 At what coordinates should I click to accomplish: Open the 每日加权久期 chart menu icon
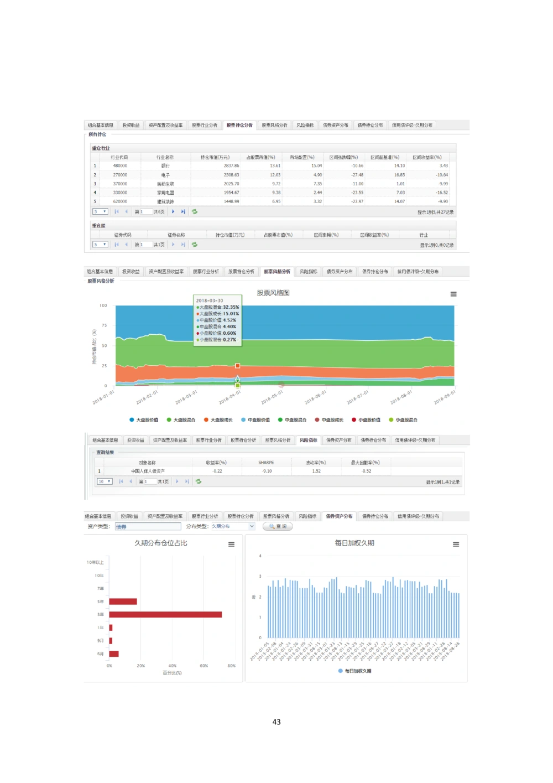456,545
